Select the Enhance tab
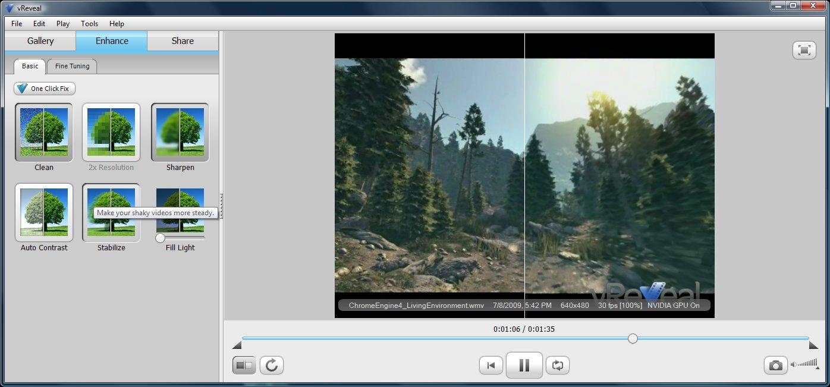 coord(112,41)
